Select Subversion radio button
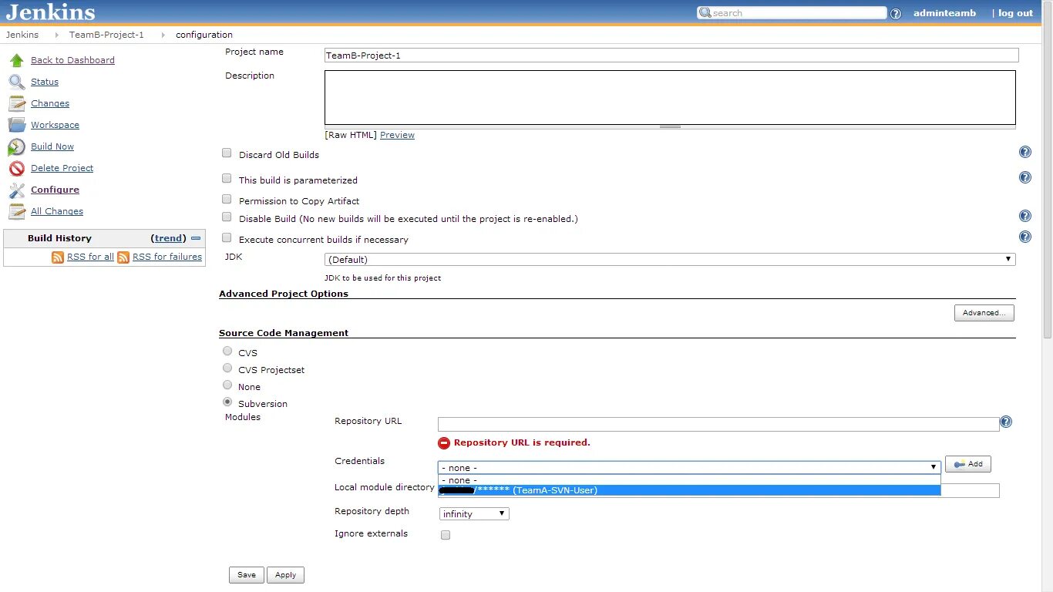This screenshot has width=1053, height=592. coord(227,402)
